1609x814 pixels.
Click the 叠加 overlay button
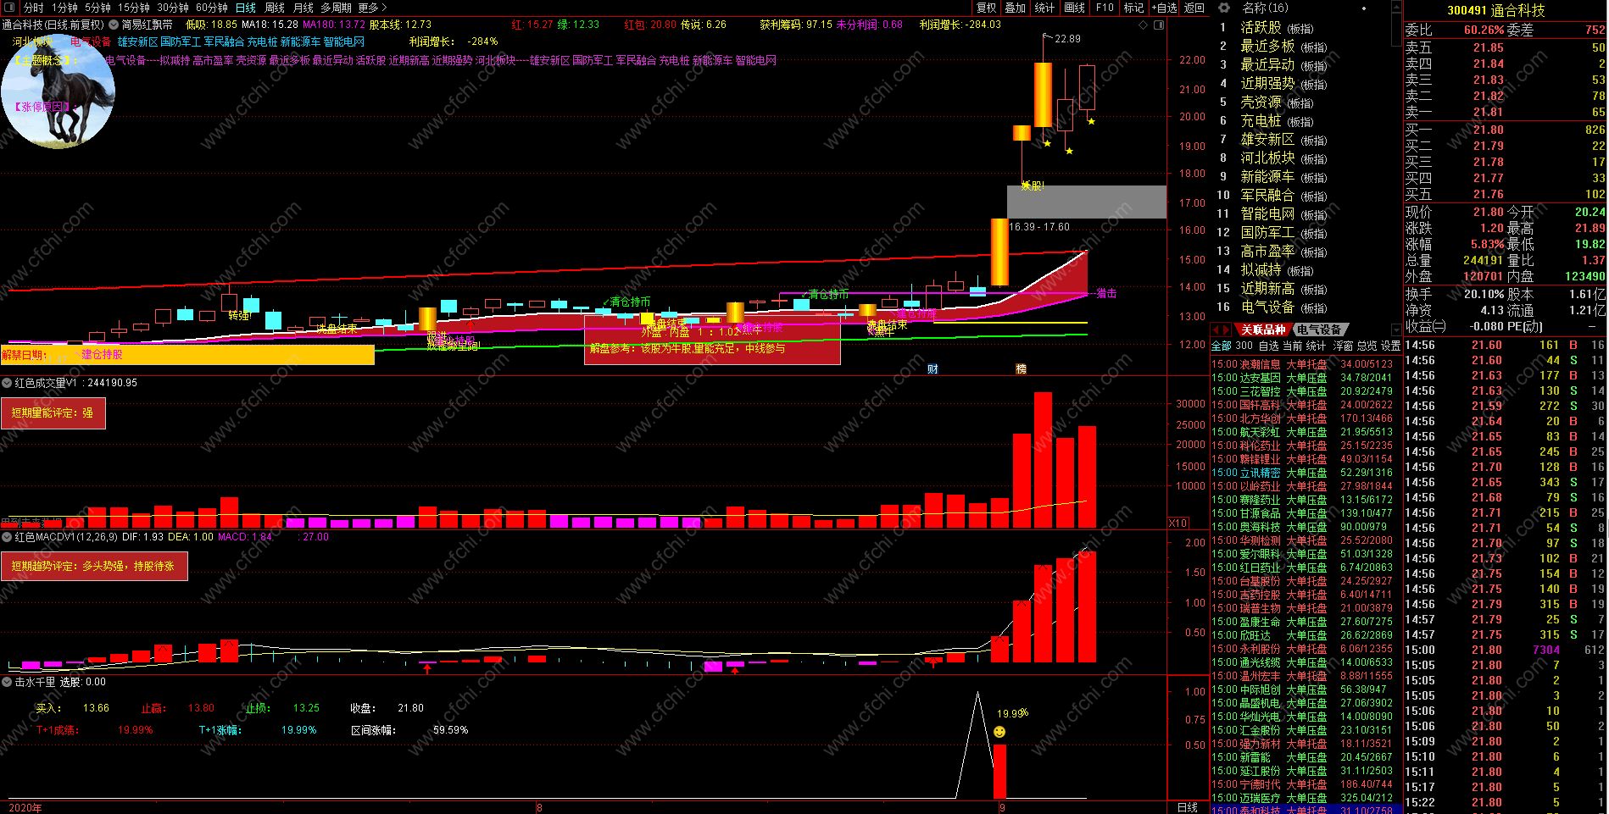pyautogui.click(x=1015, y=8)
